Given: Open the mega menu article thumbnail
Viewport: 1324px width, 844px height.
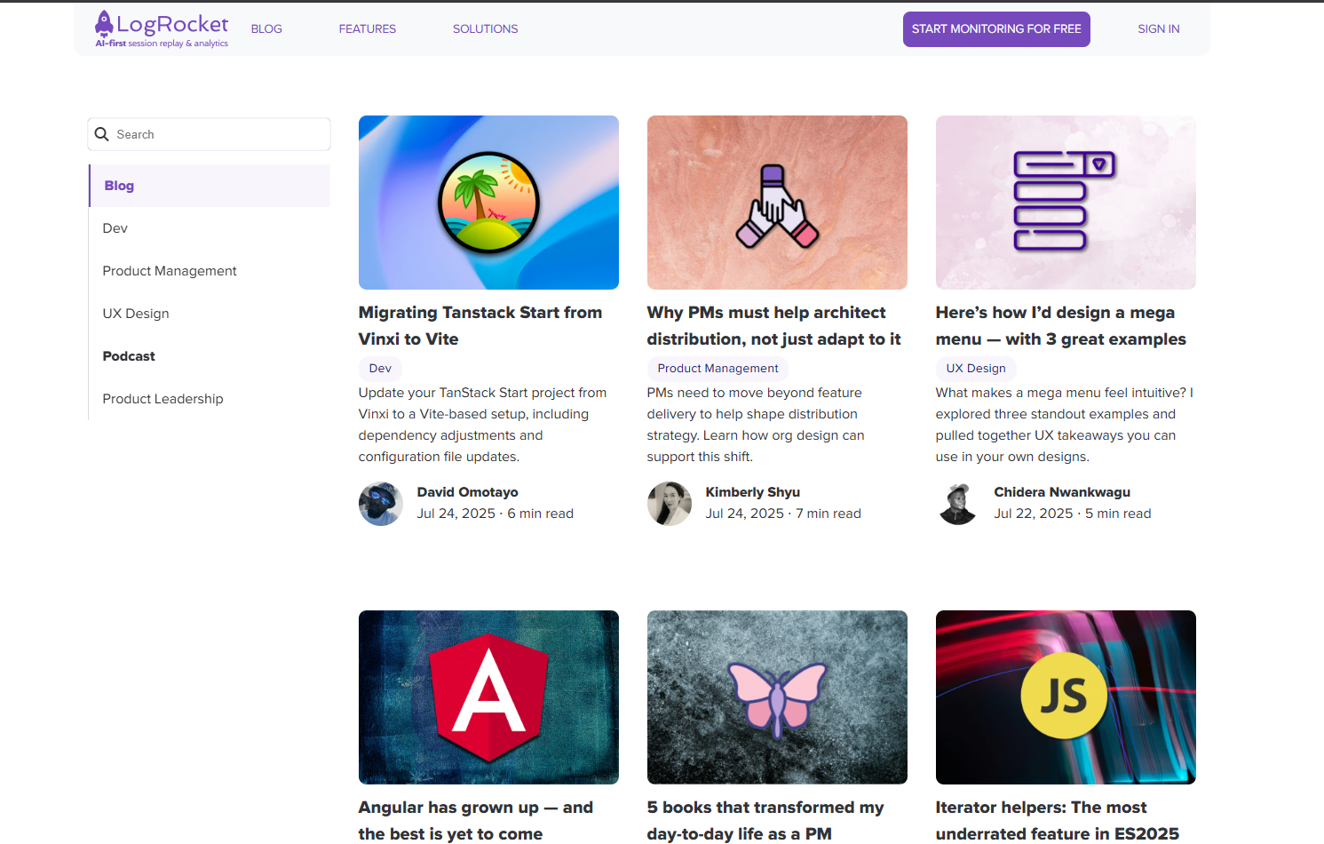Looking at the screenshot, I should pos(1066,203).
